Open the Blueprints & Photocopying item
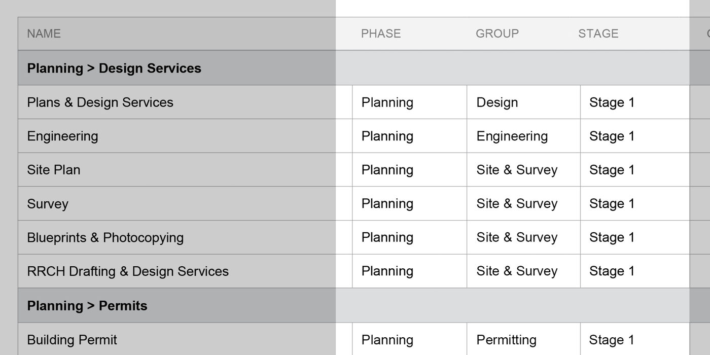The width and height of the screenshot is (710, 355). tap(105, 237)
